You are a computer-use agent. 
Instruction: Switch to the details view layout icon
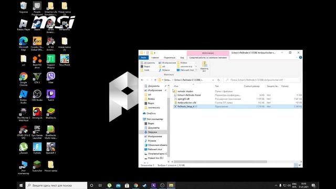[x=296, y=165]
